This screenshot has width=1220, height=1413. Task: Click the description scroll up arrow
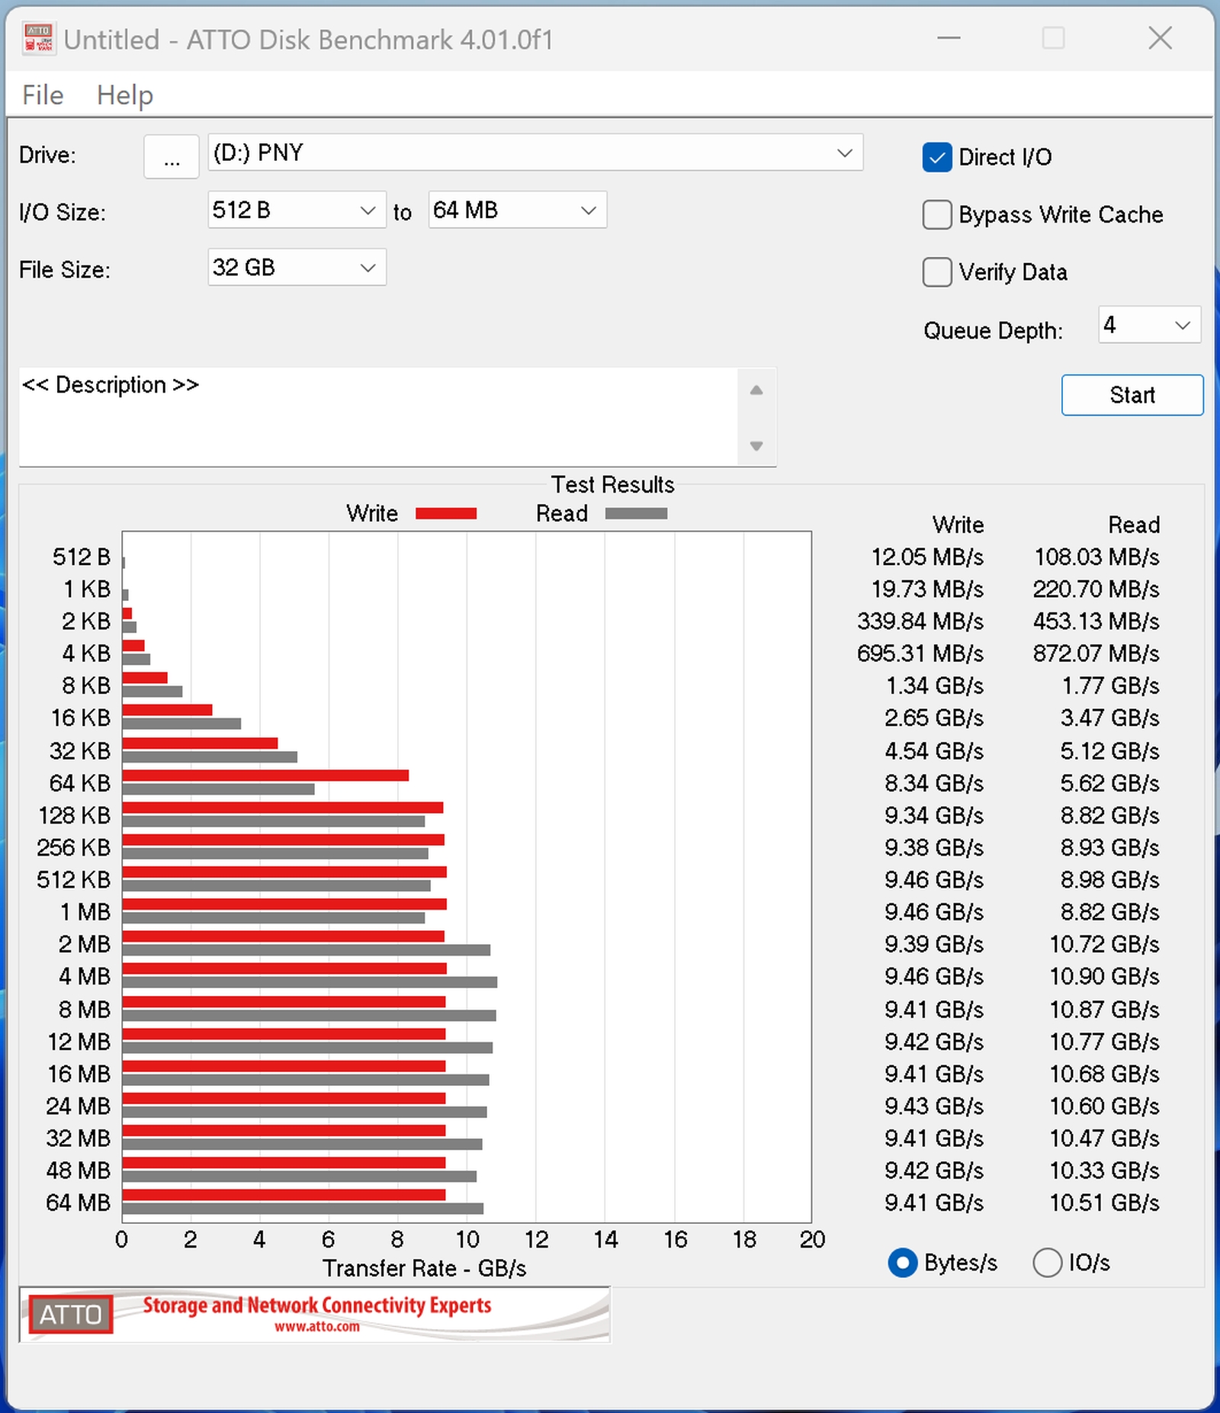(756, 390)
